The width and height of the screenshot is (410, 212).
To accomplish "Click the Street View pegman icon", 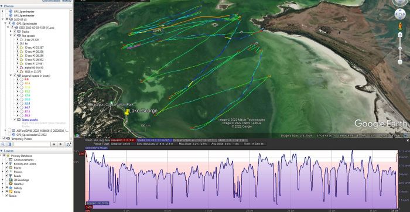I will point(400,26).
